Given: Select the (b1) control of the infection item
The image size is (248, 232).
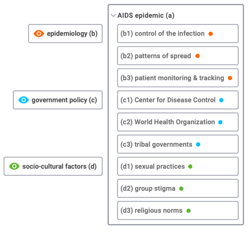Looking at the screenshot, I should point(178,34).
